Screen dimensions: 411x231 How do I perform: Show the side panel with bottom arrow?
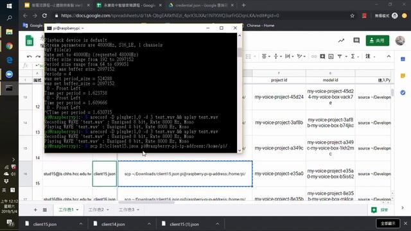[x=403, y=208]
